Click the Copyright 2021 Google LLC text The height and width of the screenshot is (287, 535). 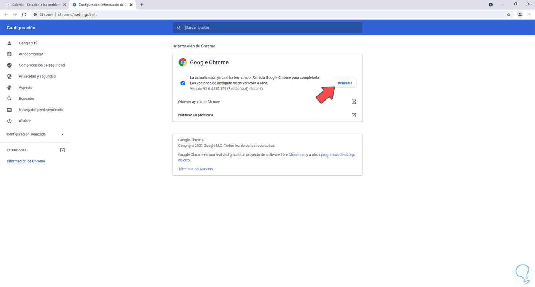pyautogui.click(x=227, y=146)
